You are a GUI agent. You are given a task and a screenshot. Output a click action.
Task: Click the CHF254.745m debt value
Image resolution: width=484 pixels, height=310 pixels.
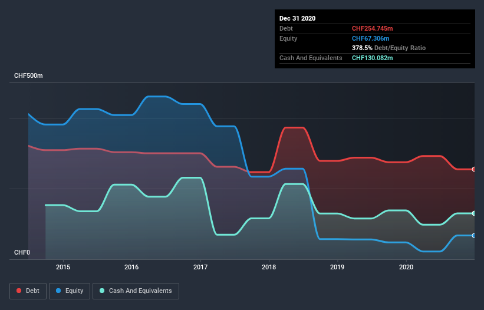point(372,28)
